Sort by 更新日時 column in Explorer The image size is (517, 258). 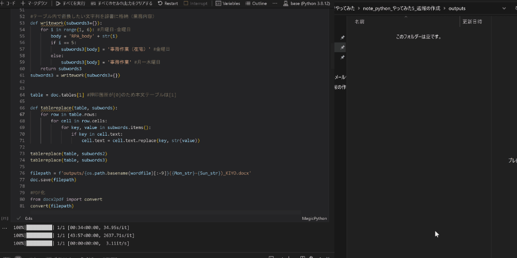(472, 22)
